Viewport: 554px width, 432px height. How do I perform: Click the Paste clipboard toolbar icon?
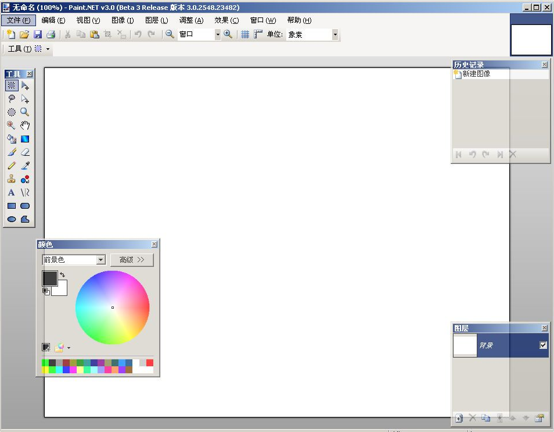pos(94,34)
